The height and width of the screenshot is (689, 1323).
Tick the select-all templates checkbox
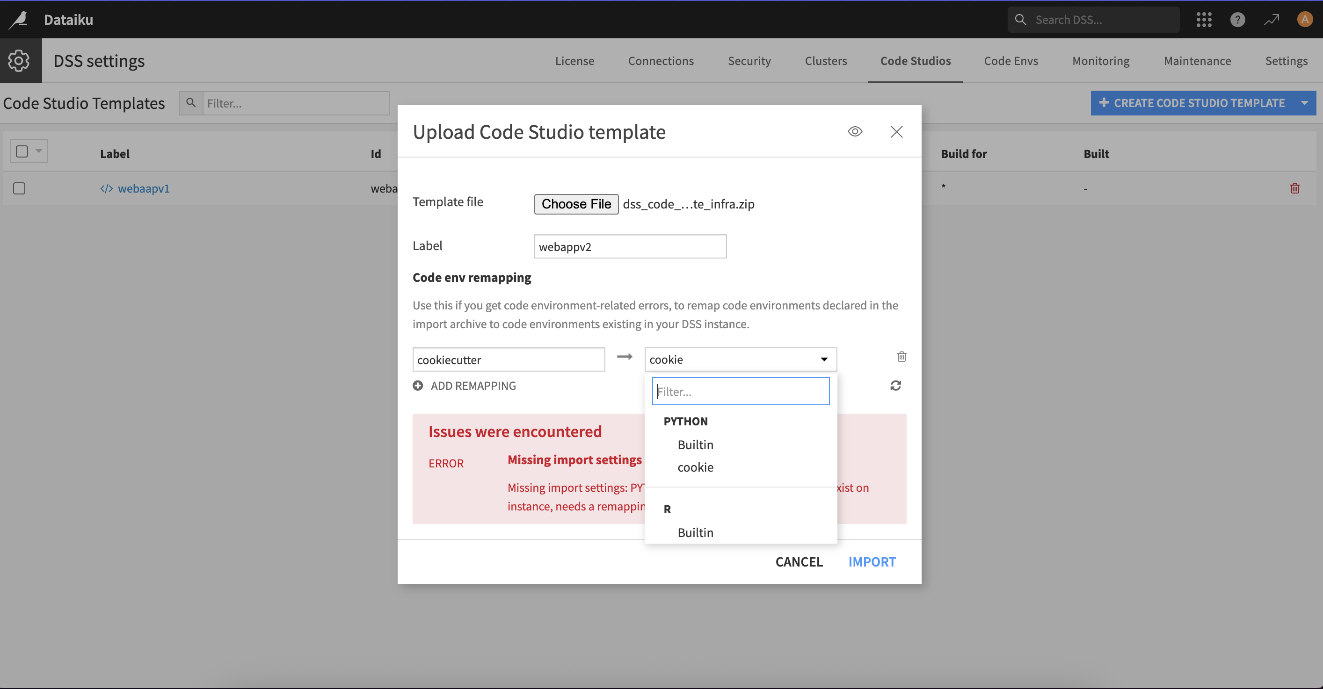(x=22, y=151)
